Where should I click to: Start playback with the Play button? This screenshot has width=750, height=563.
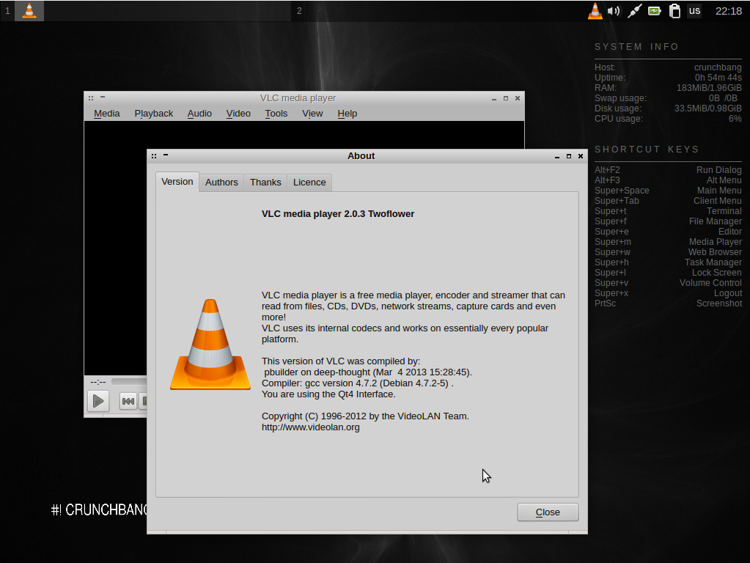point(98,401)
